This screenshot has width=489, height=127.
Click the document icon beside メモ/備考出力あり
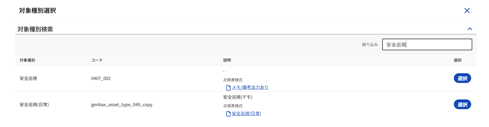(228, 88)
